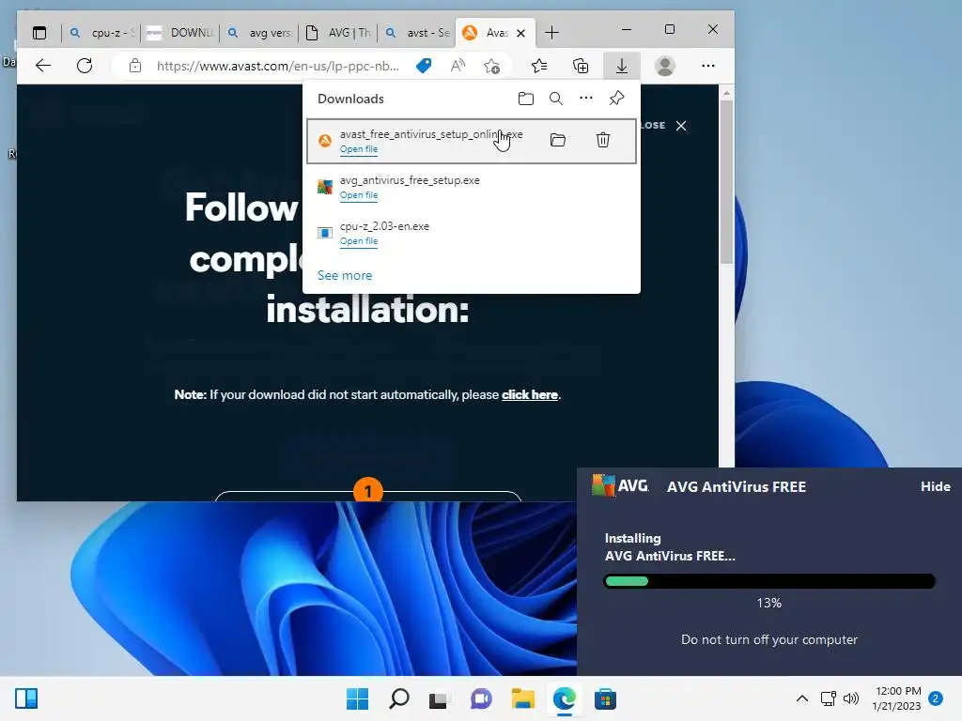Search downloads with the magnifier icon
This screenshot has height=721, width=962.
point(556,99)
